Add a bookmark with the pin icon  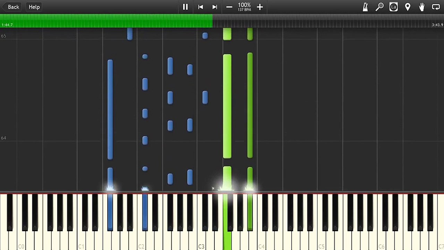[x=408, y=7]
